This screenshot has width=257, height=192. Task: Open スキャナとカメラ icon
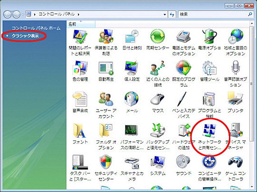pos(132,163)
